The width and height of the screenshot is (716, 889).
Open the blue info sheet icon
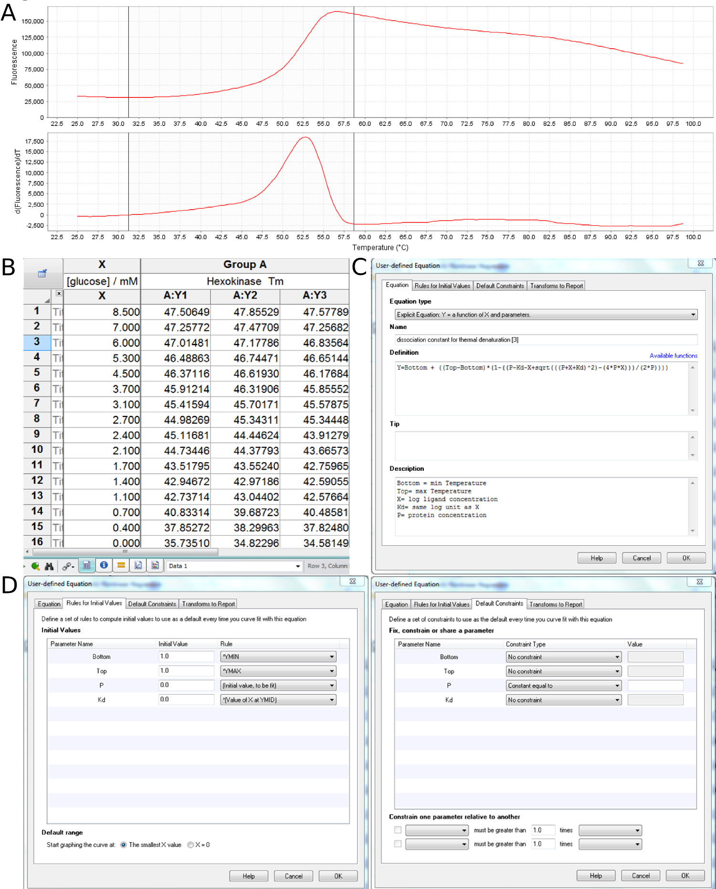click(x=104, y=565)
